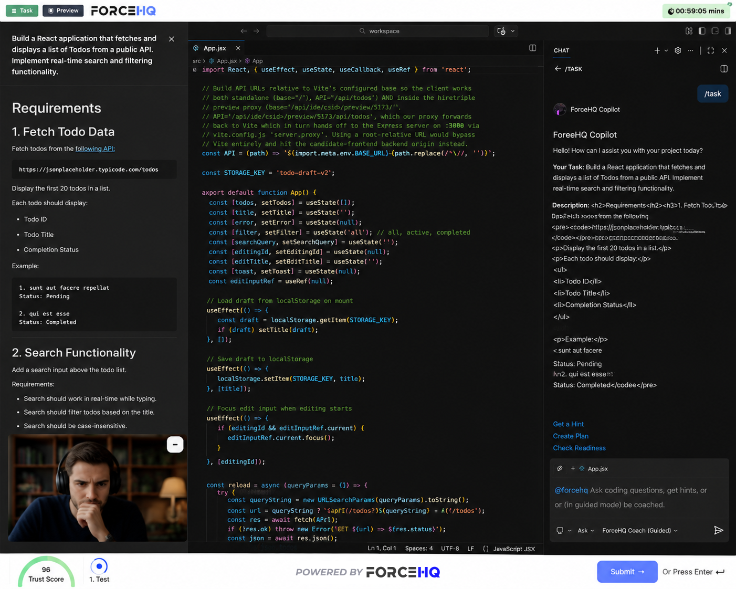Open chat more actions ellipsis

coord(690,50)
